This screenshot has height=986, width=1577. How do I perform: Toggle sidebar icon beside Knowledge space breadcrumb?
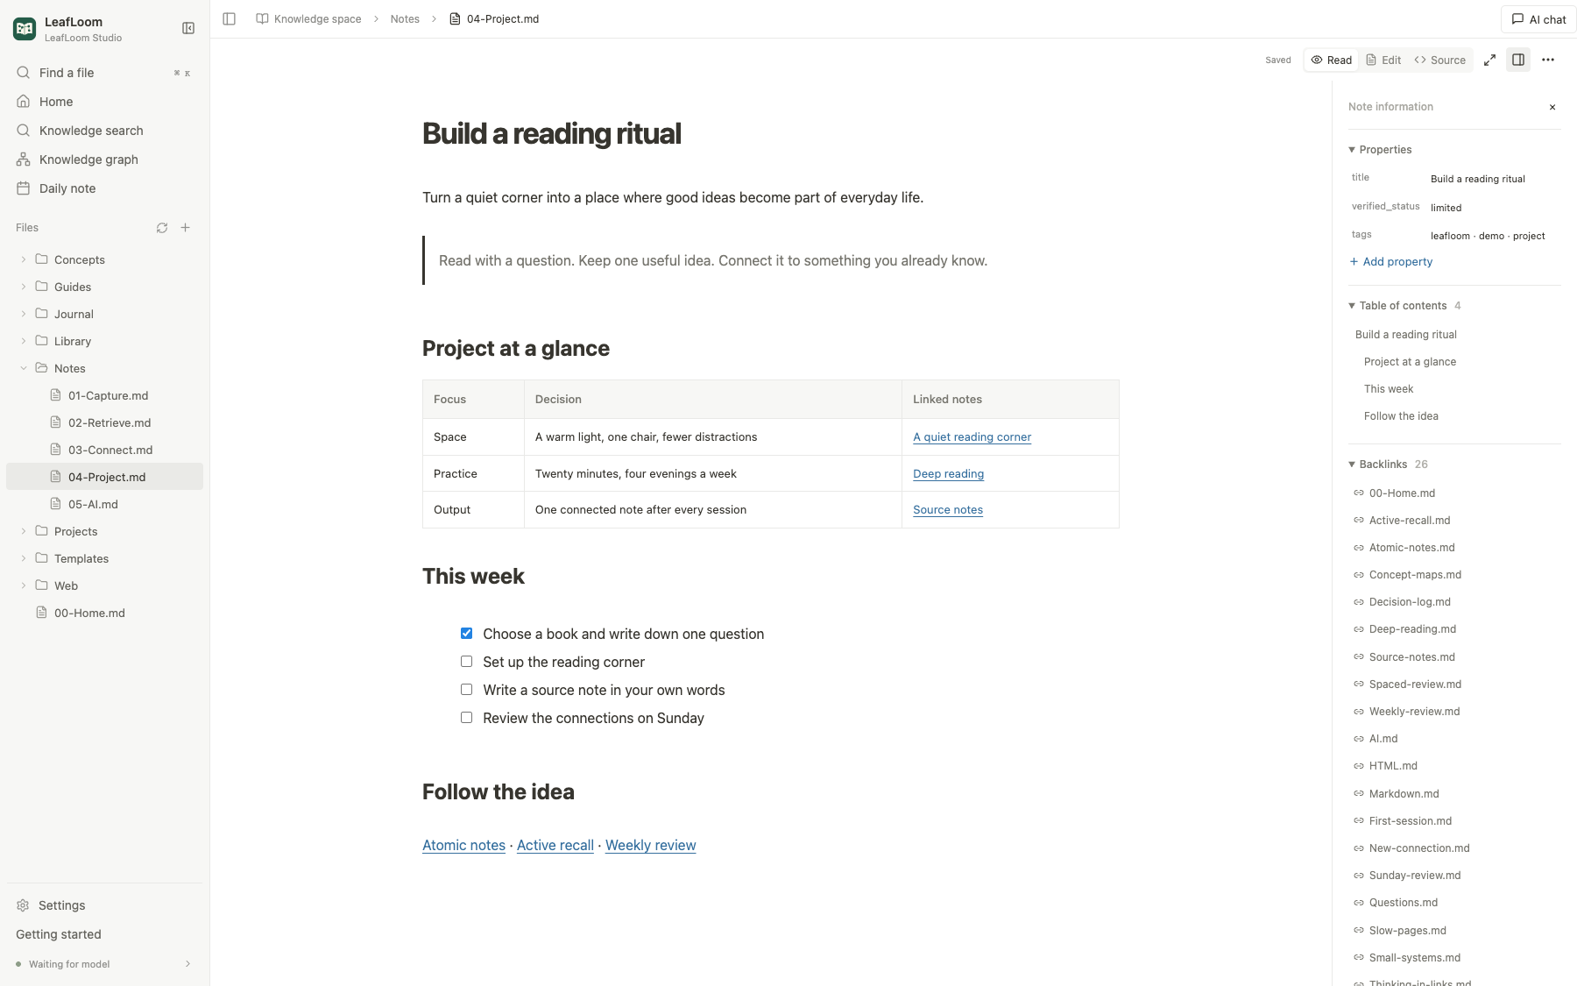pos(230,18)
